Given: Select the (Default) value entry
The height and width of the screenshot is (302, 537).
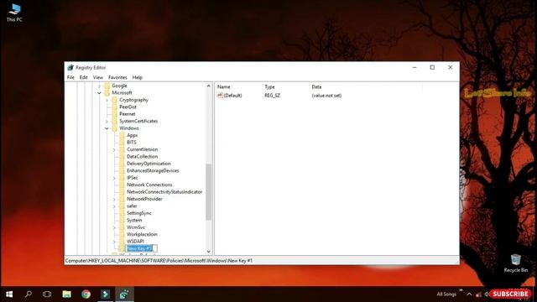Looking at the screenshot, I should click(x=232, y=96).
